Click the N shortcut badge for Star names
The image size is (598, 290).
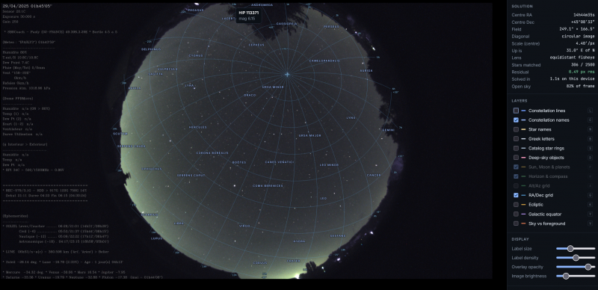pyautogui.click(x=590, y=129)
